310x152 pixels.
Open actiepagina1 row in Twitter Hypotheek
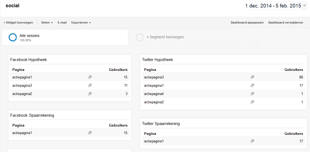(154, 85)
